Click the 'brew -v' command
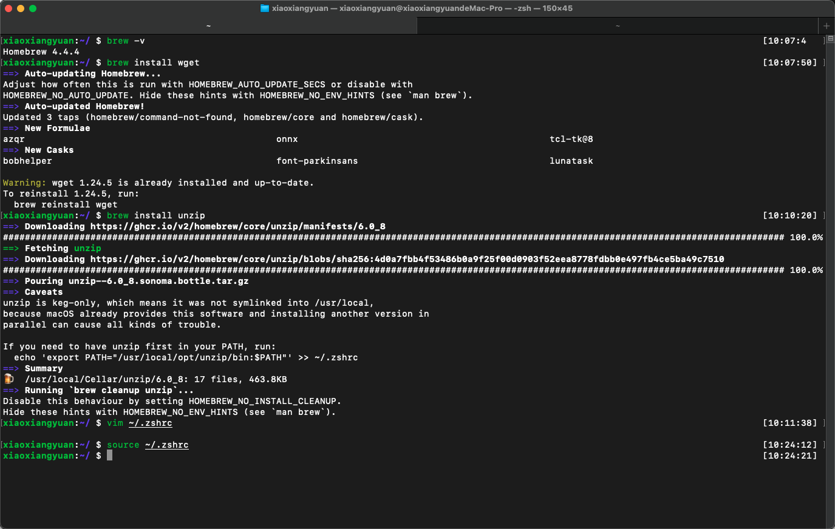The image size is (835, 529). point(126,41)
